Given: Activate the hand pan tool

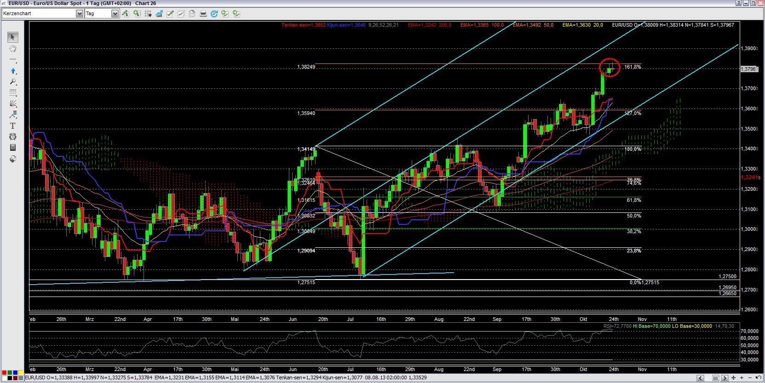Looking at the screenshot, I should (13, 49).
